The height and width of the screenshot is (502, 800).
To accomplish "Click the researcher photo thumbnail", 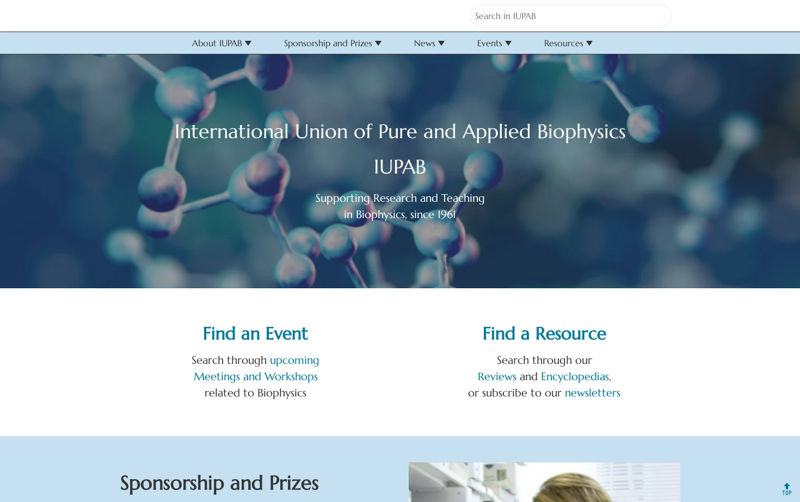I will click(544, 482).
